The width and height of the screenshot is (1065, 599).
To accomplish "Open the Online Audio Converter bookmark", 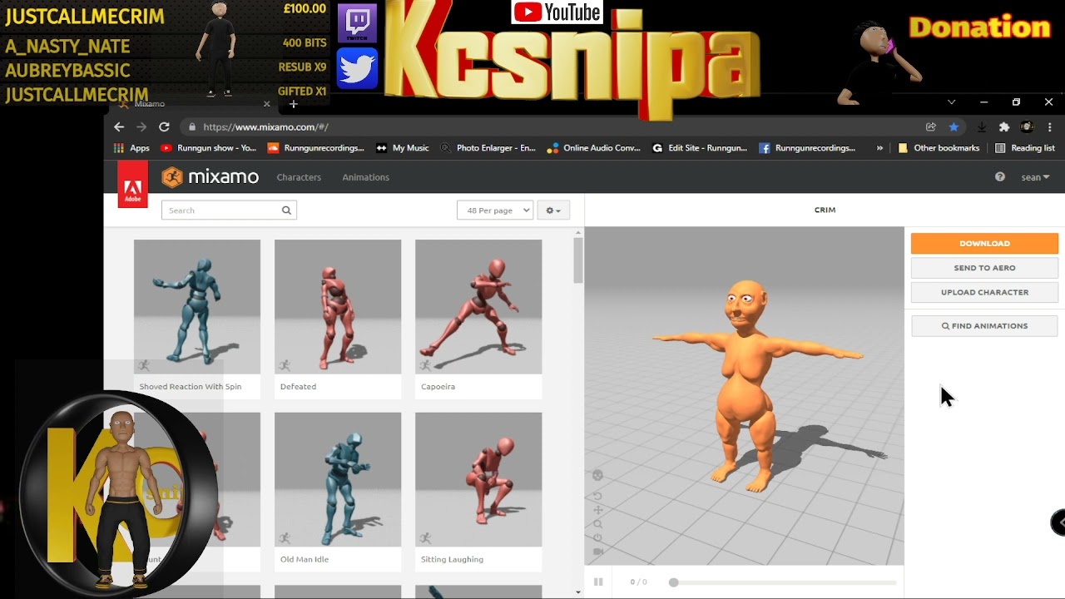I will point(593,148).
